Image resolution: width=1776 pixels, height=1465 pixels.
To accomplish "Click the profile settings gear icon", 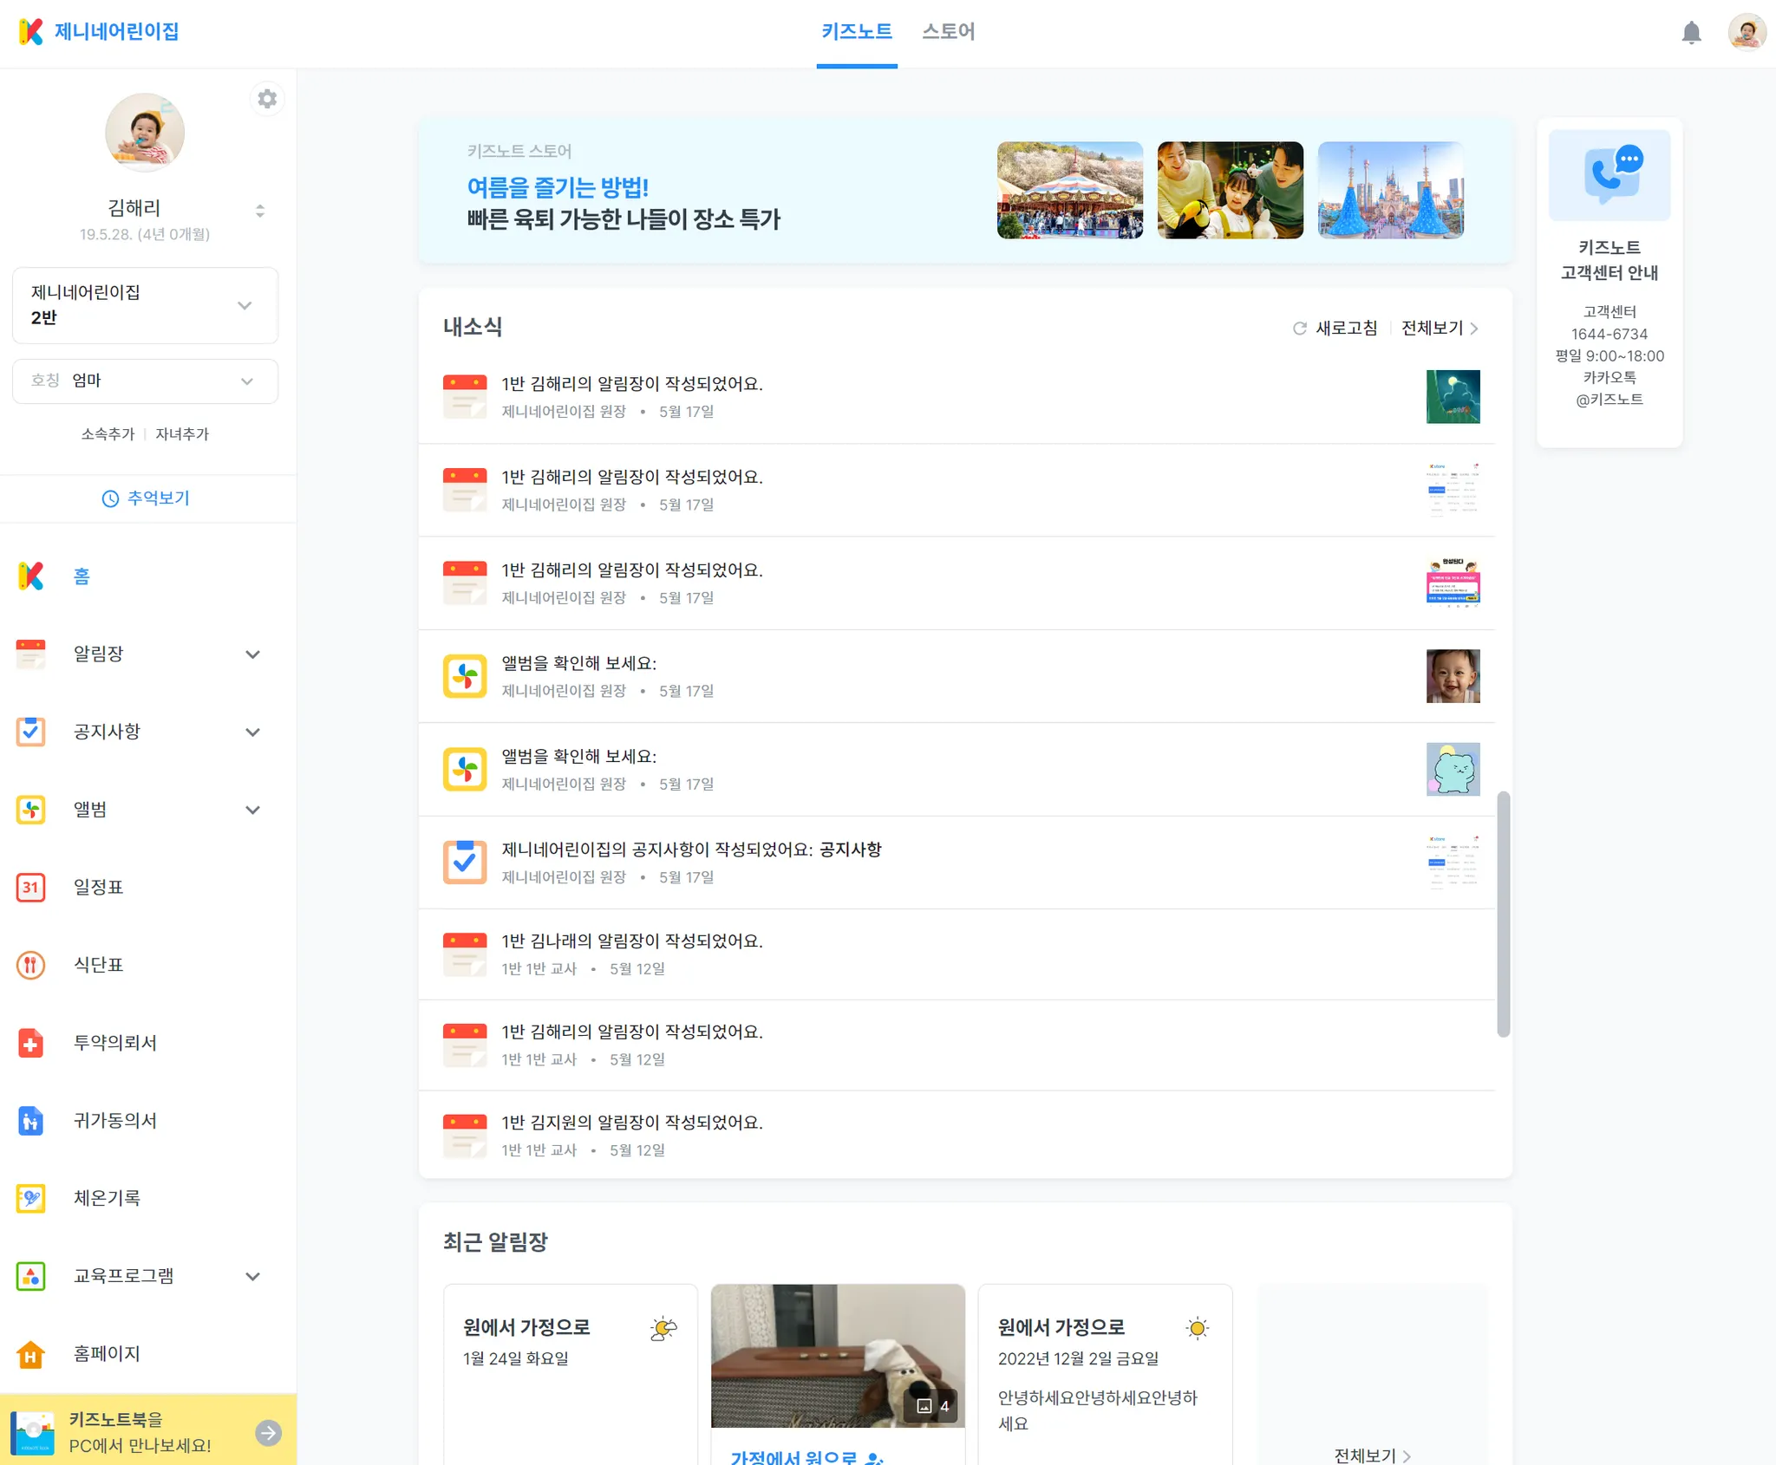I will 267,99.
